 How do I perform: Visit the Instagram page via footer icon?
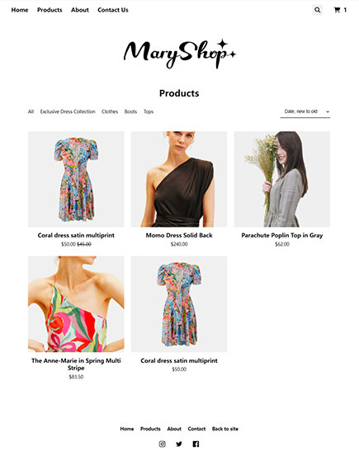163,444
